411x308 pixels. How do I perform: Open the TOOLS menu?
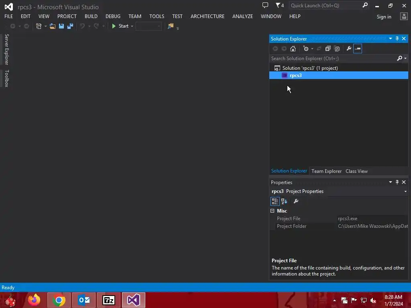point(157,16)
